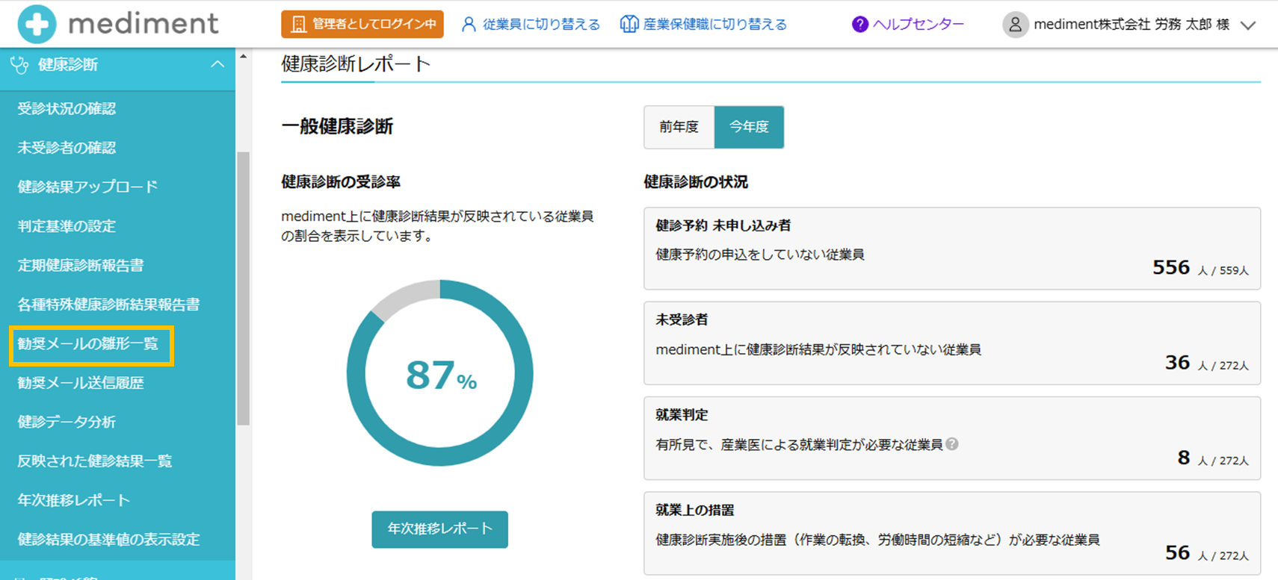
Task: Open 反映された健診結果一覧
Action: tap(95, 461)
